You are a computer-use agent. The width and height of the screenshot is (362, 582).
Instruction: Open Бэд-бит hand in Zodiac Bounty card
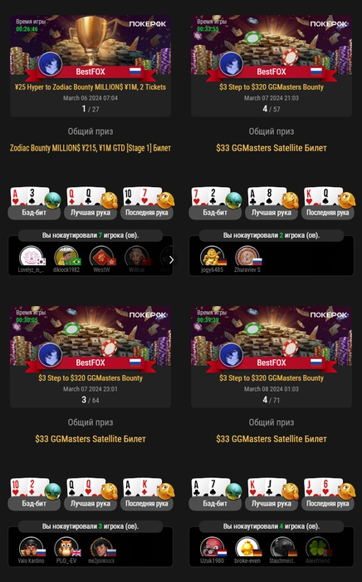(x=35, y=203)
